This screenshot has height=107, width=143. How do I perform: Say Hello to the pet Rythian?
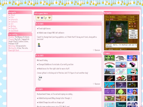133,31
